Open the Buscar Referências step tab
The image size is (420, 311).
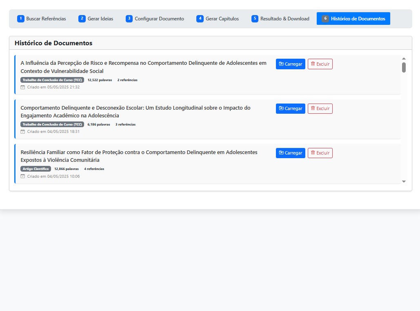[42, 19]
